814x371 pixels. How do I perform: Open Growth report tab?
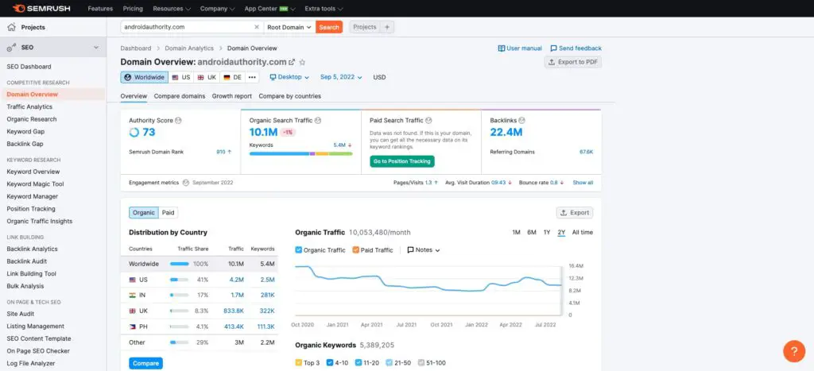click(231, 96)
